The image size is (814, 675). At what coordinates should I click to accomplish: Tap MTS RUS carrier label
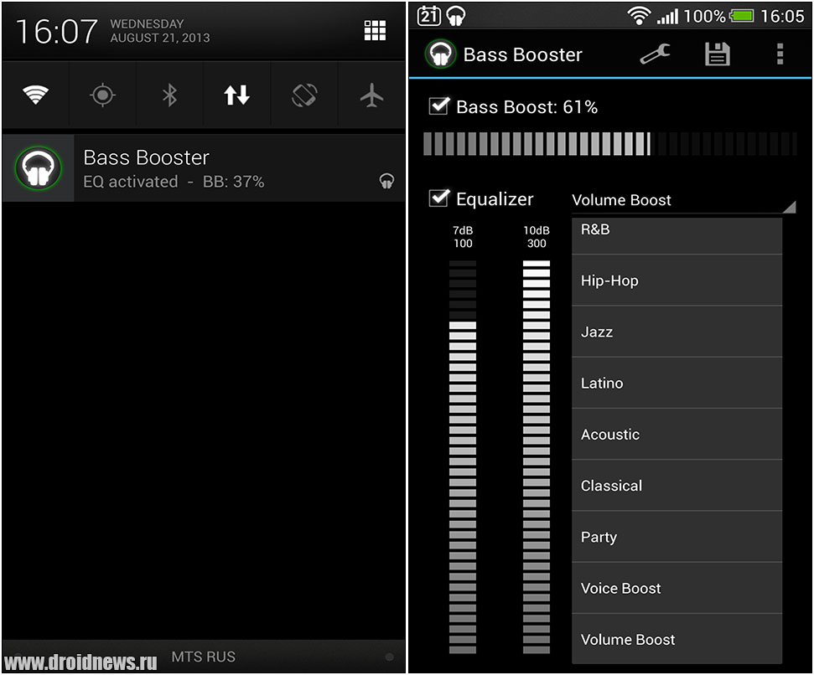tap(204, 657)
